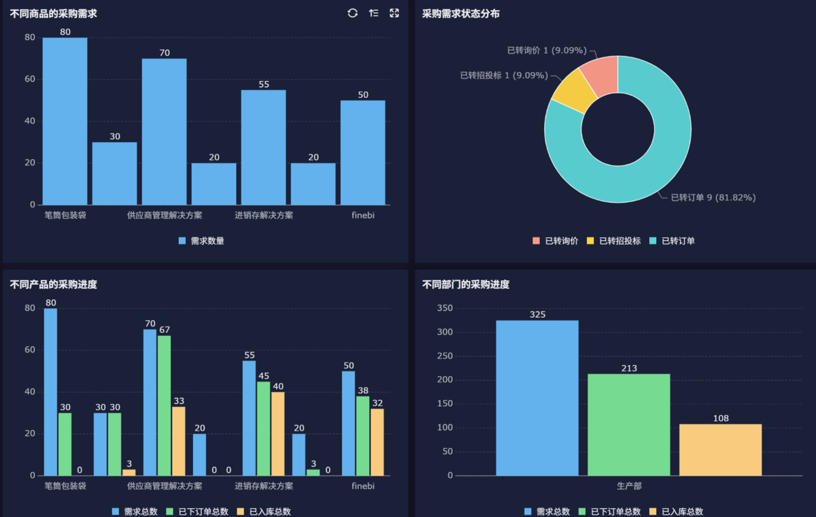Click blue 需求总数 swatch in 不同部门的采购进度 legend

[528, 512]
